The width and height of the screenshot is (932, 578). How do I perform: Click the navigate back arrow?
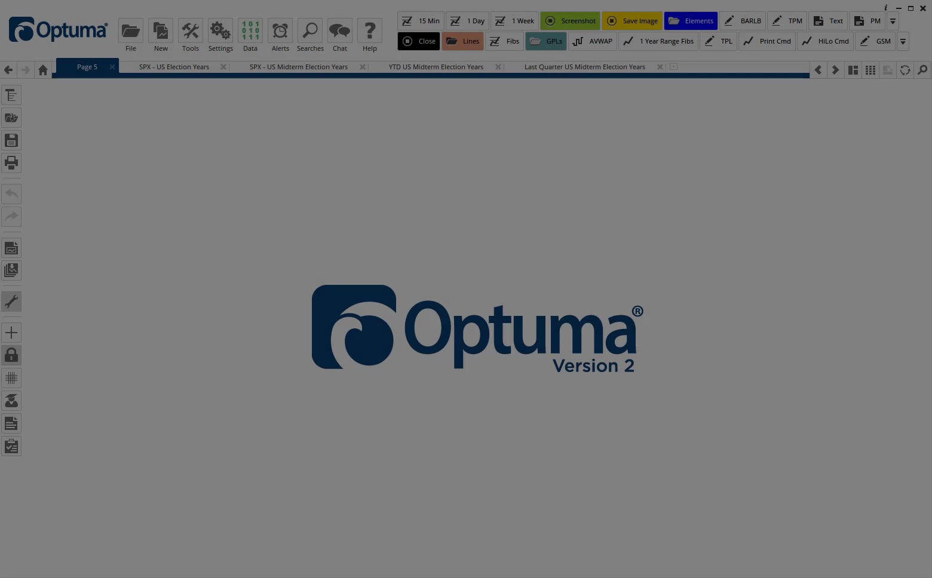8,70
